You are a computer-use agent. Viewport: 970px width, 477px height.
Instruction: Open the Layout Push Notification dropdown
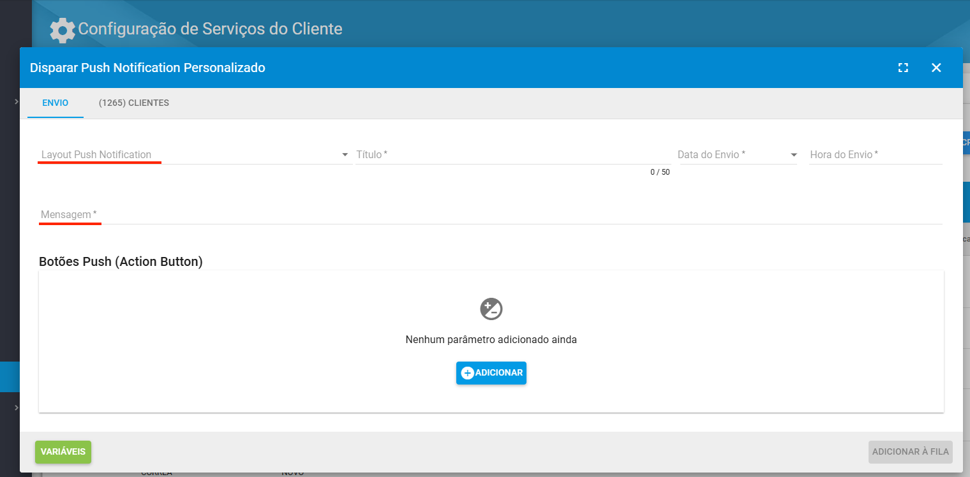195,154
